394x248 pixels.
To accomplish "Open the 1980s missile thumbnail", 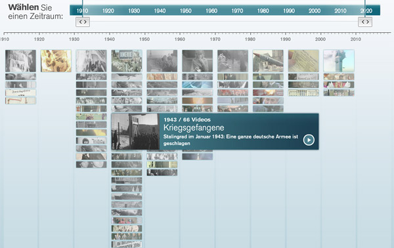I will point(268,61).
